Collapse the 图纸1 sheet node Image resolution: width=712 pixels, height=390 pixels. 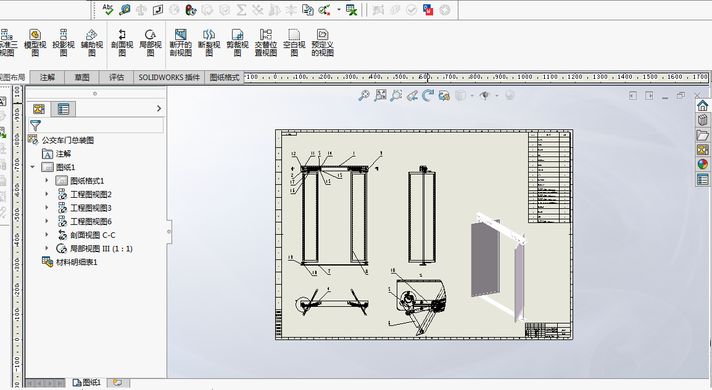click(x=32, y=167)
